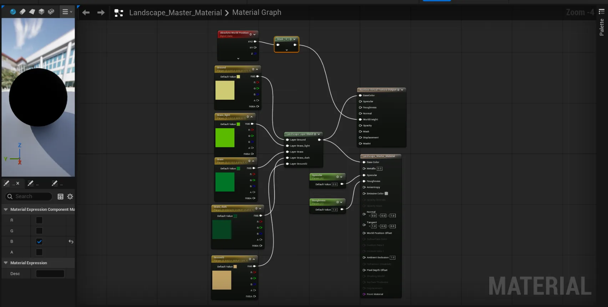Click the Ground2 node tan color preview
The image size is (608, 307).
click(x=222, y=280)
